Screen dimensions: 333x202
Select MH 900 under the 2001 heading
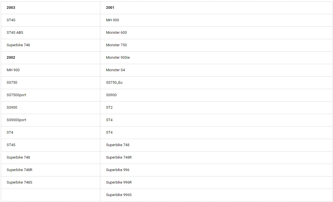[113, 20]
